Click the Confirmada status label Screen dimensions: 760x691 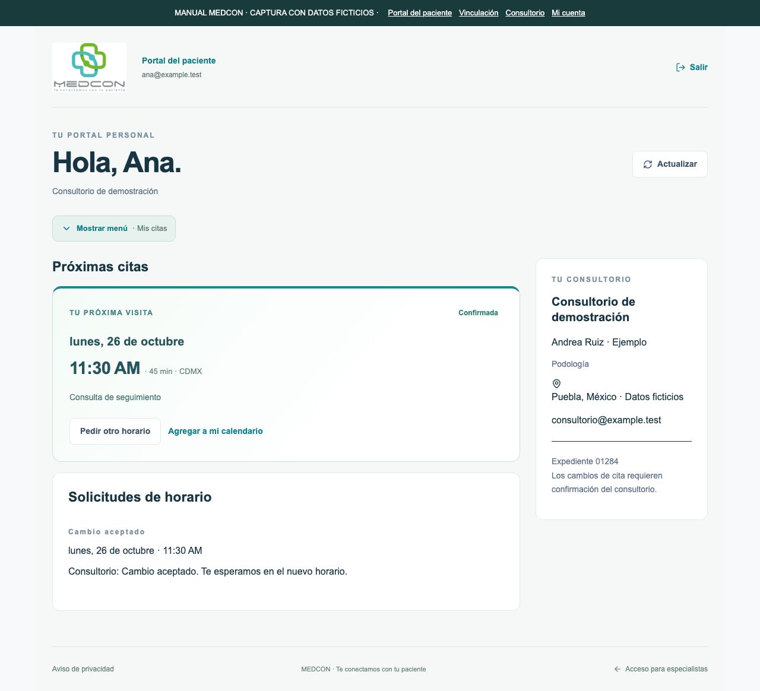(478, 313)
